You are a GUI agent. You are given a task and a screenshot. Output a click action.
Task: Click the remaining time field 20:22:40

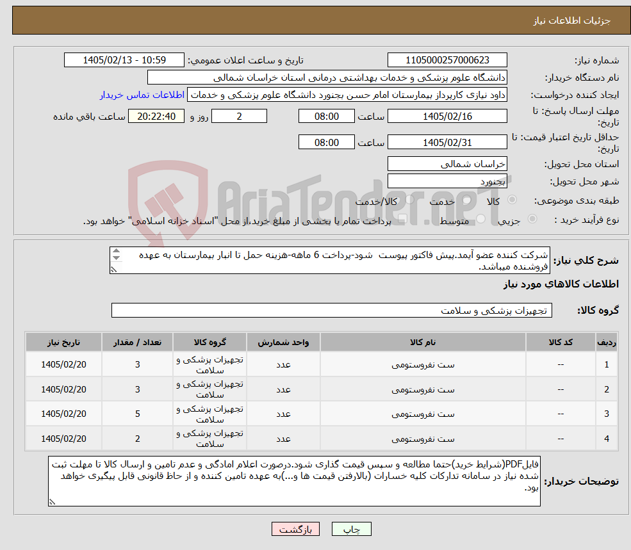(x=156, y=117)
